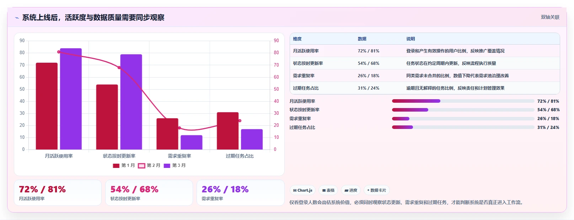
Task: Click the 需求重复率 x-axis label
Action: pyautogui.click(x=179, y=156)
